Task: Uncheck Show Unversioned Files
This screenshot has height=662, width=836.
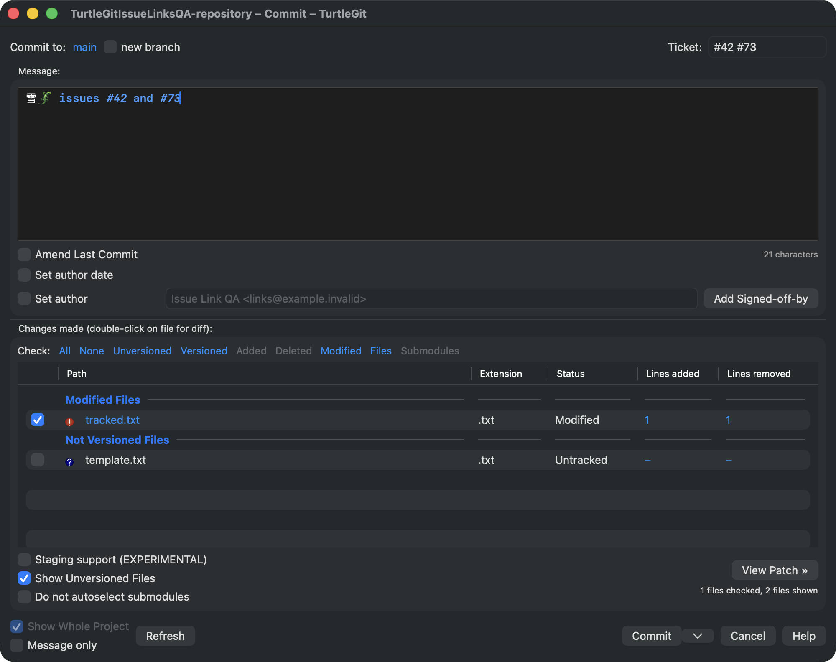Action: pyautogui.click(x=24, y=578)
